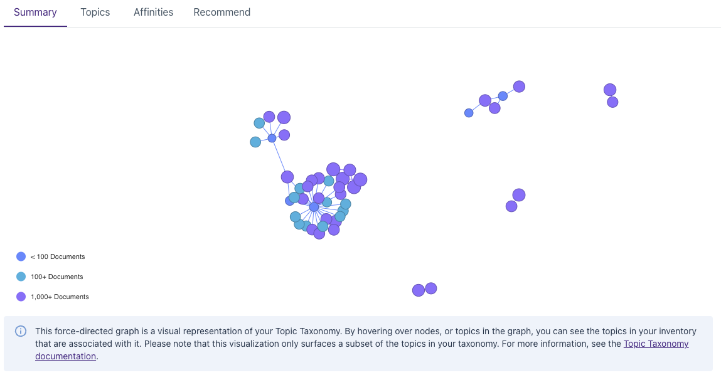Click the '< 100 Documents' legend swatch
The image size is (721, 380).
21,256
